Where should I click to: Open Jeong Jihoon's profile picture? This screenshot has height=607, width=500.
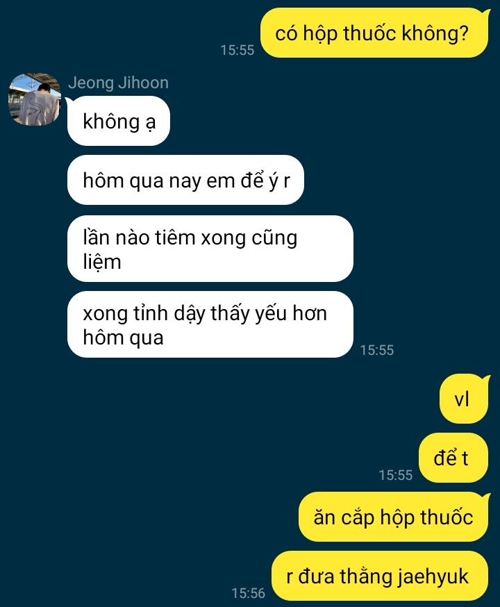click(x=35, y=99)
